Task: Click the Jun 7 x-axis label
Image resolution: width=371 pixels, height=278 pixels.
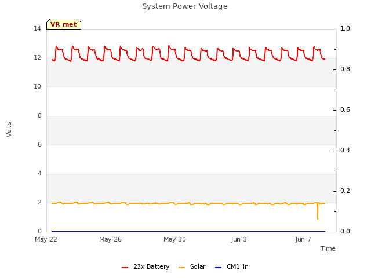Action: (x=303, y=239)
